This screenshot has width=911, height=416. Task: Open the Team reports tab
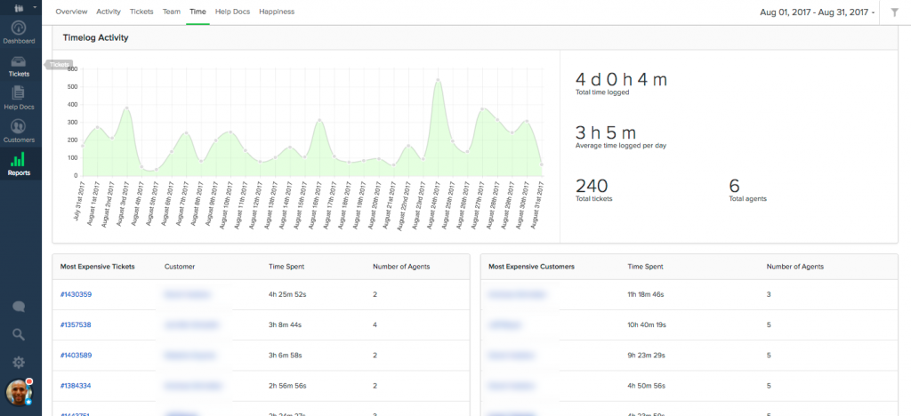coord(171,12)
